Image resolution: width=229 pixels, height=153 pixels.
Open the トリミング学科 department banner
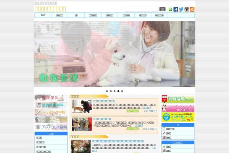pyautogui.click(x=51, y=112)
